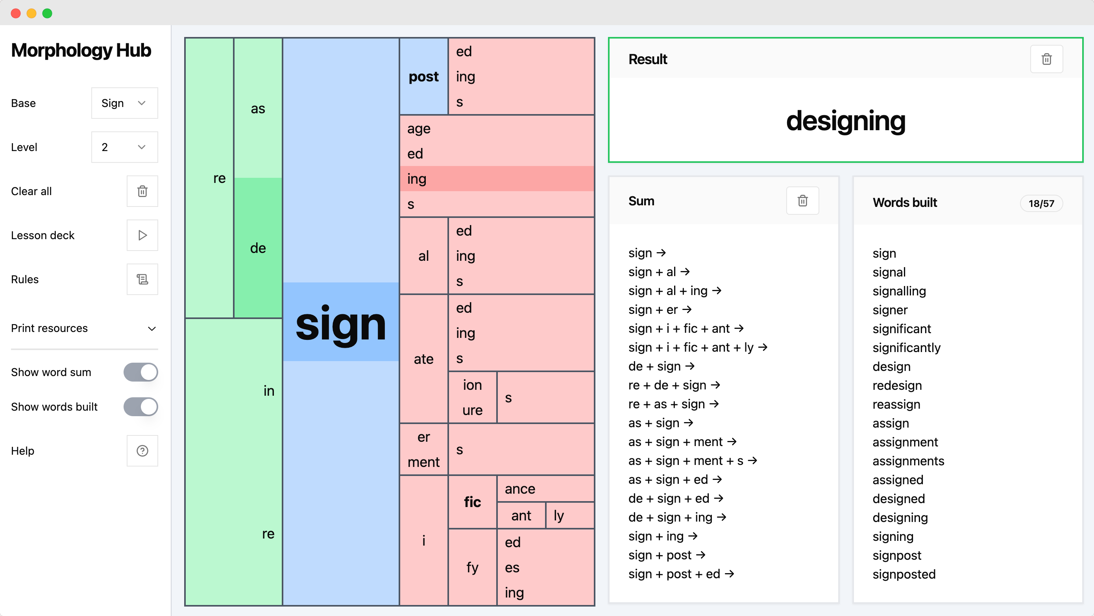
Task: Click the 18/57 words built counter
Action: (x=1041, y=203)
